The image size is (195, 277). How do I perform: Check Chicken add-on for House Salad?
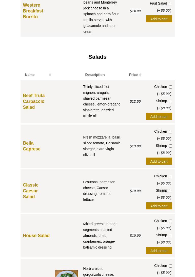pos(170,221)
